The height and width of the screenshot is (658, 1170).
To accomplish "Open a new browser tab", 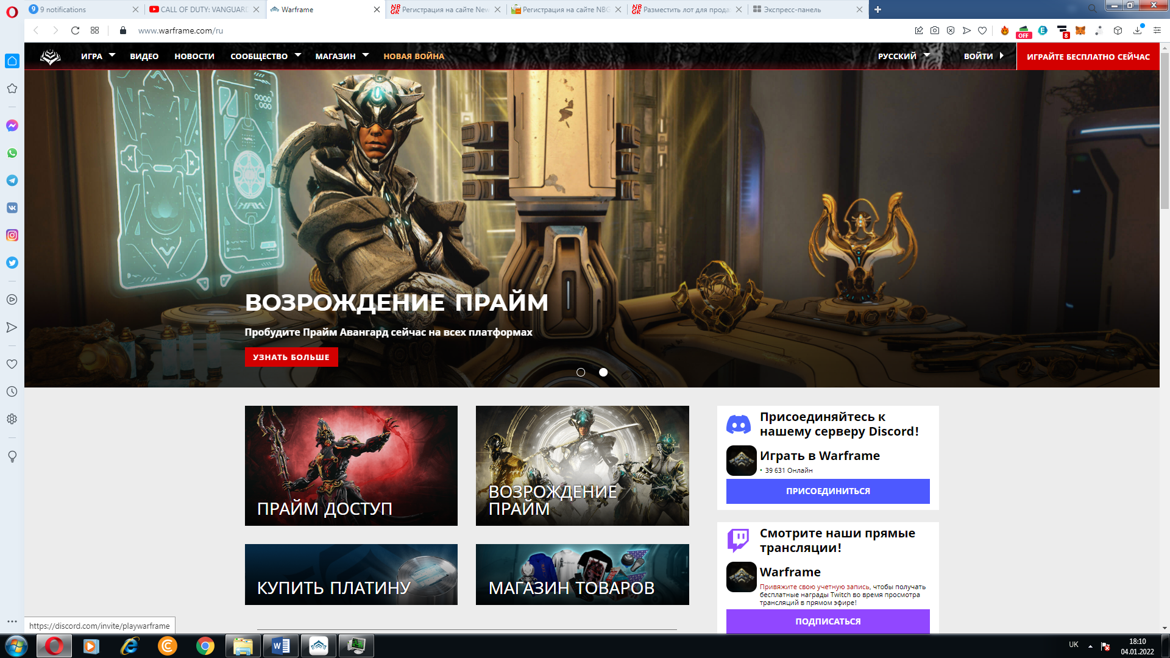I will pyautogui.click(x=878, y=9).
